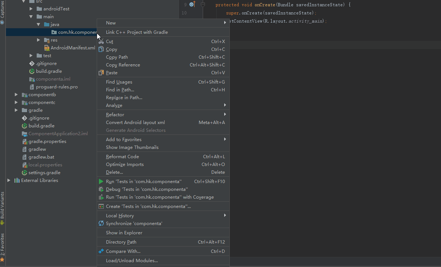
Task: Open Add to Favorites submenu
Action: [x=163, y=140]
